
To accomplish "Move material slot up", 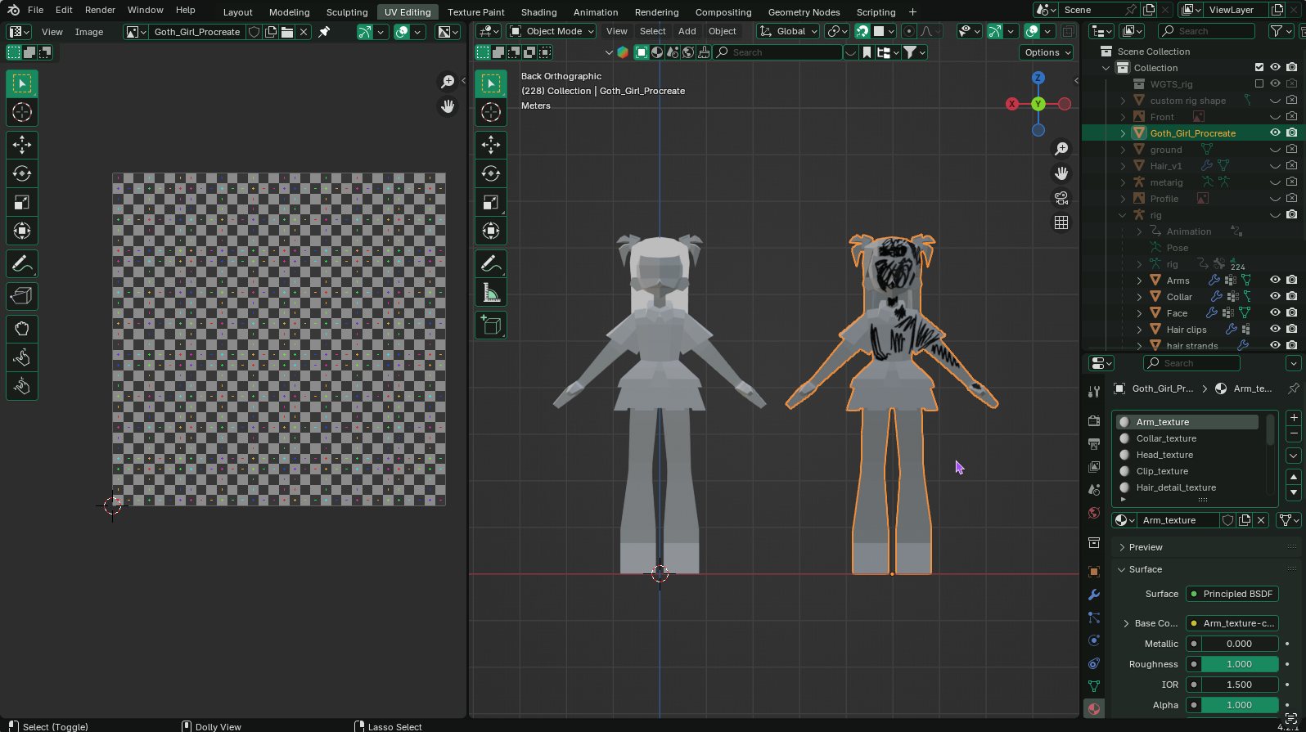I will (x=1294, y=477).
